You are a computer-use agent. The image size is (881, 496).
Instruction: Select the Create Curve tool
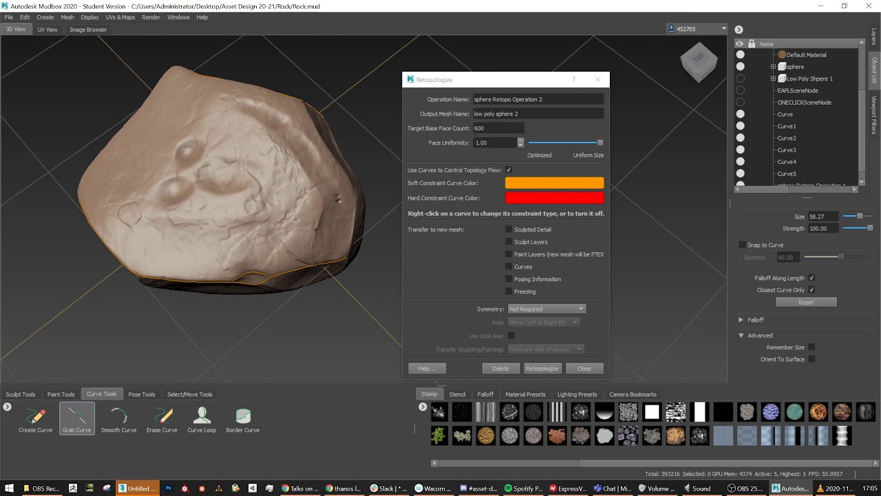[x=36, y=420]
